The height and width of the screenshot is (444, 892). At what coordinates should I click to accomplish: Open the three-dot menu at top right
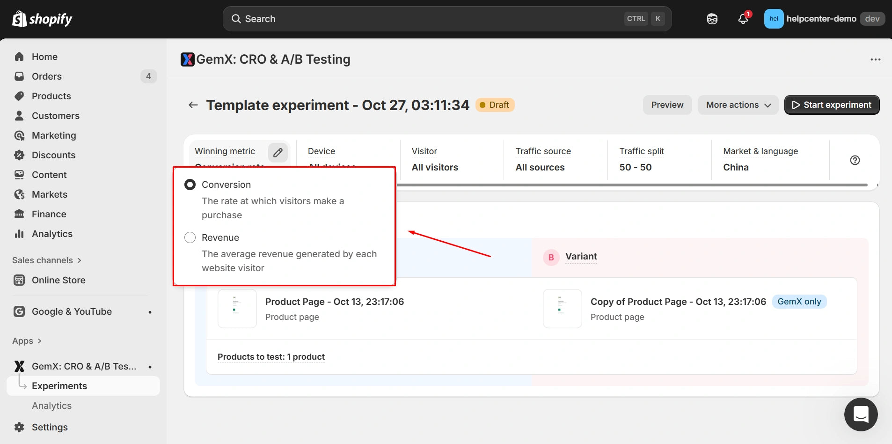[x=875, y=59]
